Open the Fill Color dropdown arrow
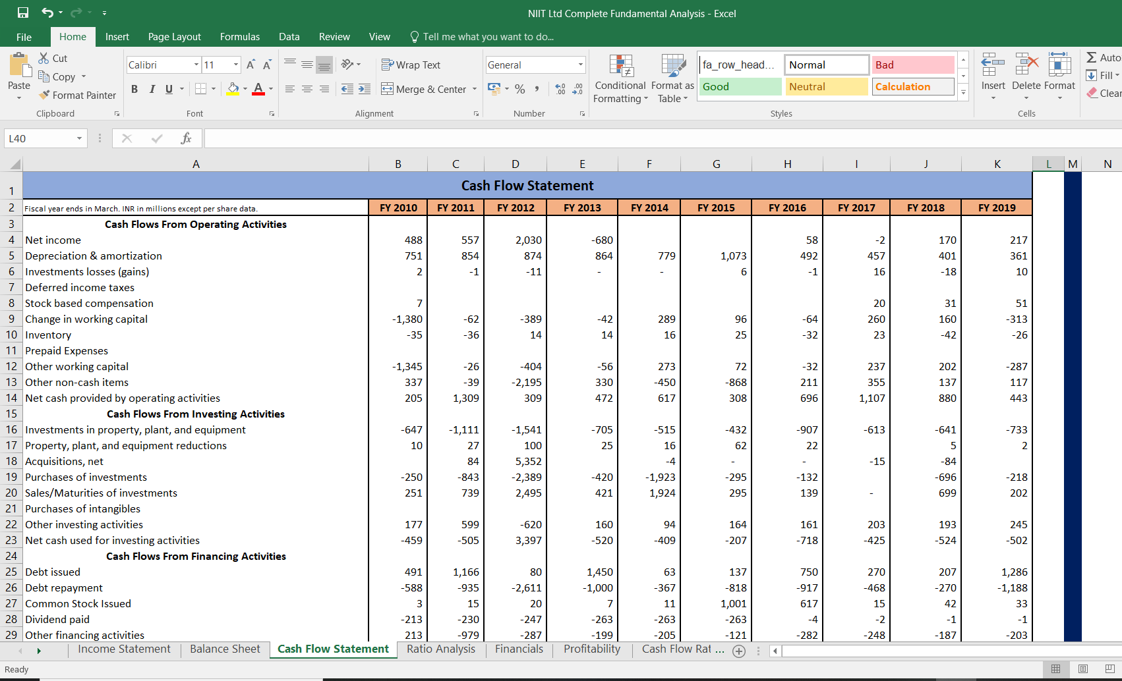Image resolution: width=1122 pixels, height=681 pixels. (x=245, y=89)
